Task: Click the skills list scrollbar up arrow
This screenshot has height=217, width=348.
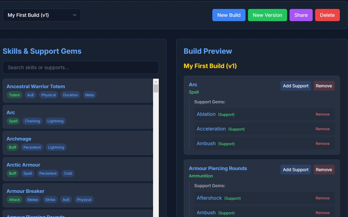Action: coord(156,82)
